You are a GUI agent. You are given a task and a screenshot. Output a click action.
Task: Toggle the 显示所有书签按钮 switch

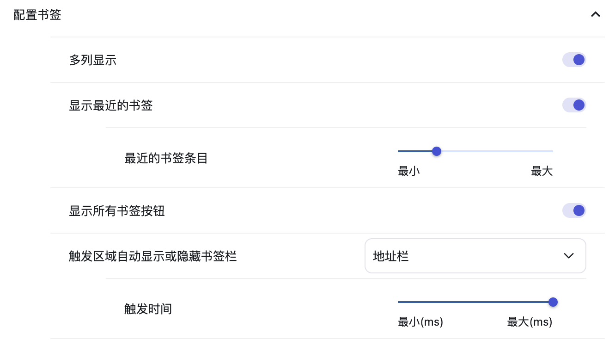pyautogui.click(x=574, y=210)
